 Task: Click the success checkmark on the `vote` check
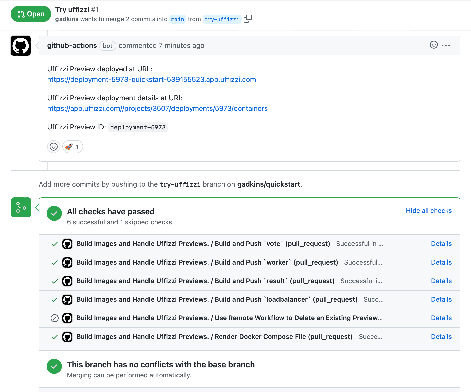tap(54, 244)
